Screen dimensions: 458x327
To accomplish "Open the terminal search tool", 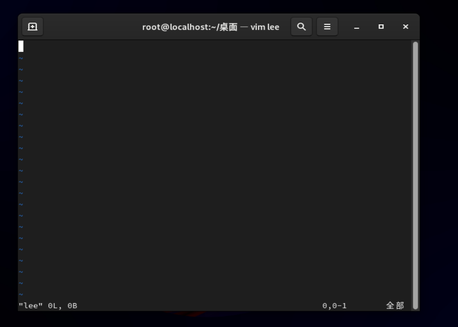I will [302, 27].
